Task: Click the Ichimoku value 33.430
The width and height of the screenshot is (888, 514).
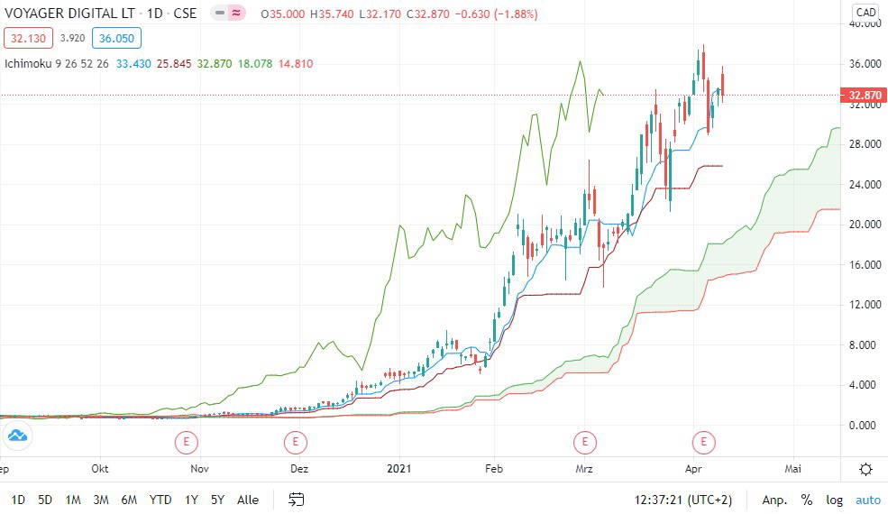Action: [x=133, y=63]
